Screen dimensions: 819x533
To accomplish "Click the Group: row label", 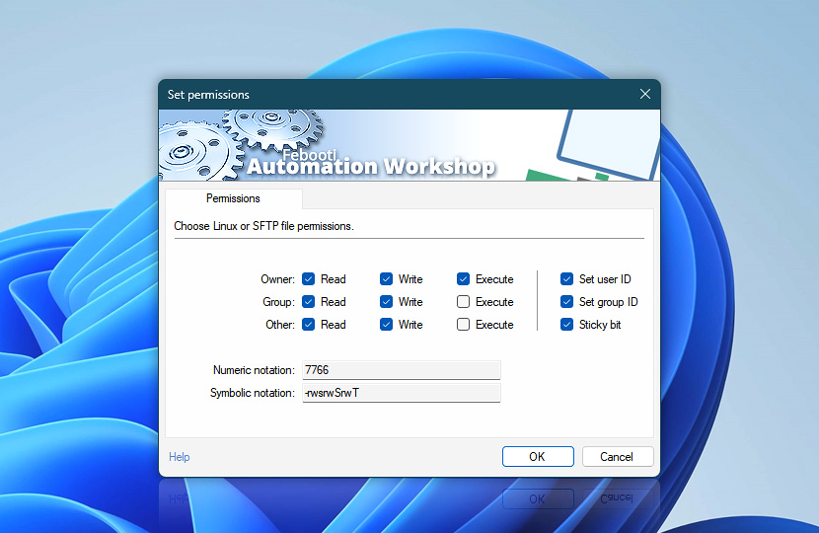I will pos(278,302).
